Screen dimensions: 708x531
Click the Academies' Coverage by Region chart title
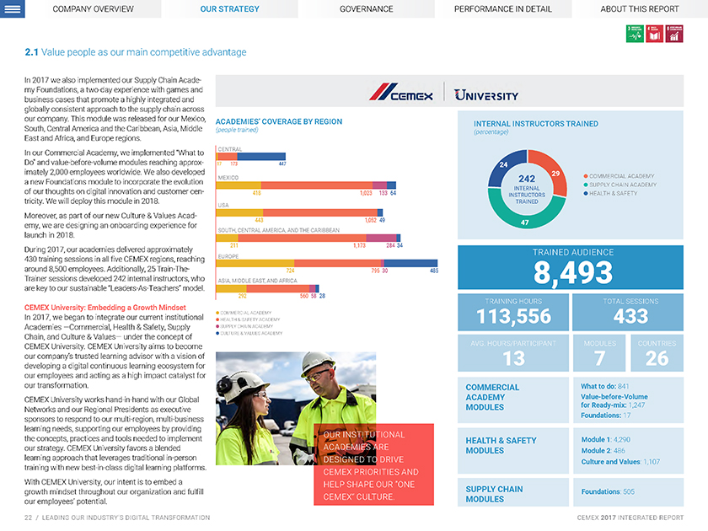[279, 121]
